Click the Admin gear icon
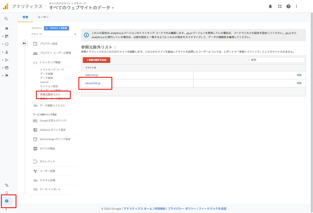The height and width of the screenshot is (213, 313). pyautogui.click(x=7, y=201)
